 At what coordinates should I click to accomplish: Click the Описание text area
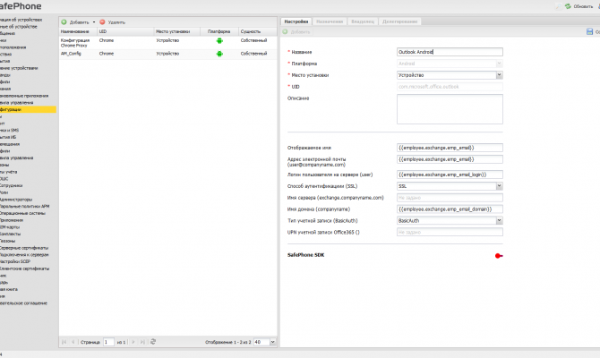[x=450, y=109]
